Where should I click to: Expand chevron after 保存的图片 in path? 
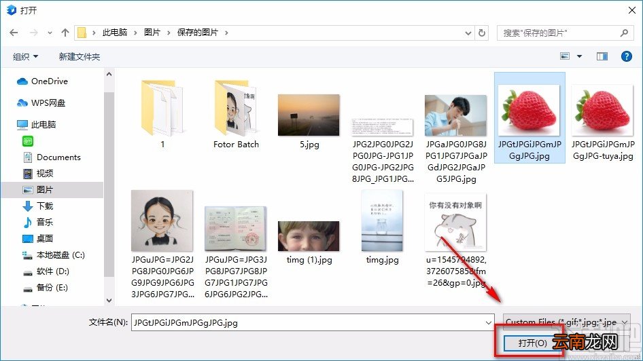coord(226,33)
